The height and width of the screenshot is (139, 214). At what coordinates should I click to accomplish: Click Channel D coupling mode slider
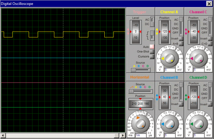click(210, 92)
